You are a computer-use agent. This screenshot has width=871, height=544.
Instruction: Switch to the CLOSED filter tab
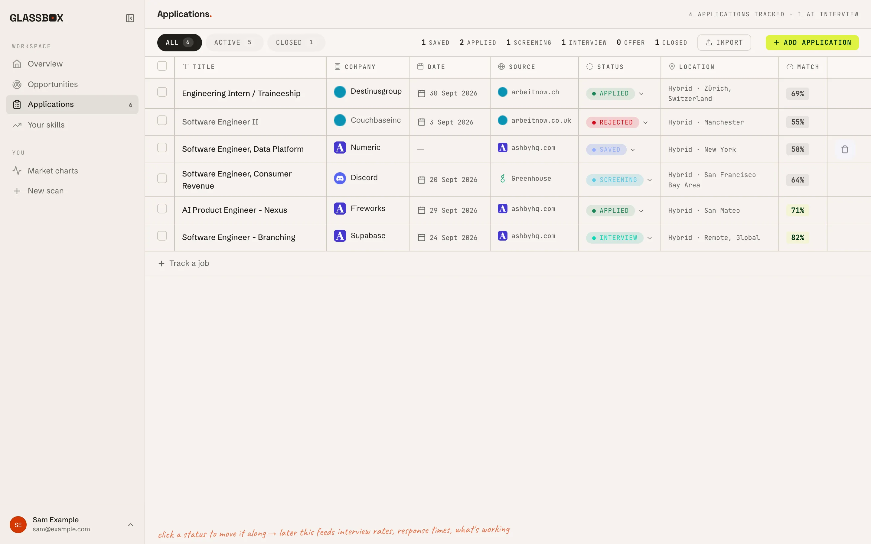pos(296,42)
